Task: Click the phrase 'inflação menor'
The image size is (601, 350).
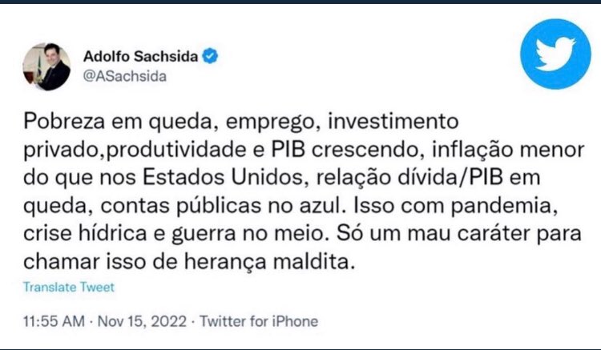Action: pos(508,150)
